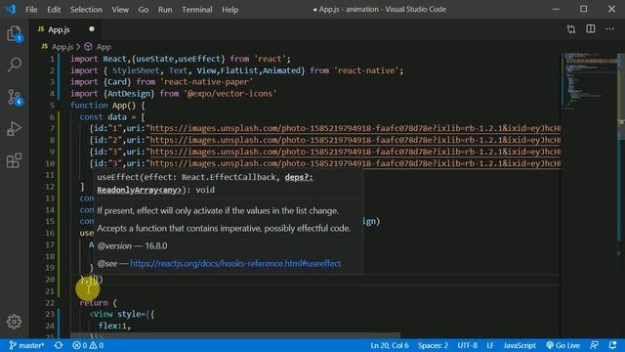This screenshot has height=352, width=625.
Task: Split the editor to the right
Action: [x=591, y=28]
